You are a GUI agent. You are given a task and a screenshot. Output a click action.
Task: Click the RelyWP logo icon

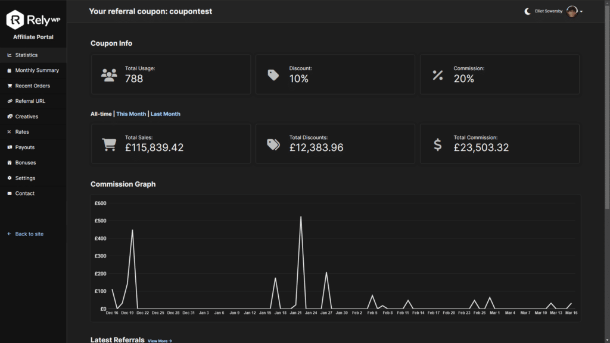(x=15, y=20)
